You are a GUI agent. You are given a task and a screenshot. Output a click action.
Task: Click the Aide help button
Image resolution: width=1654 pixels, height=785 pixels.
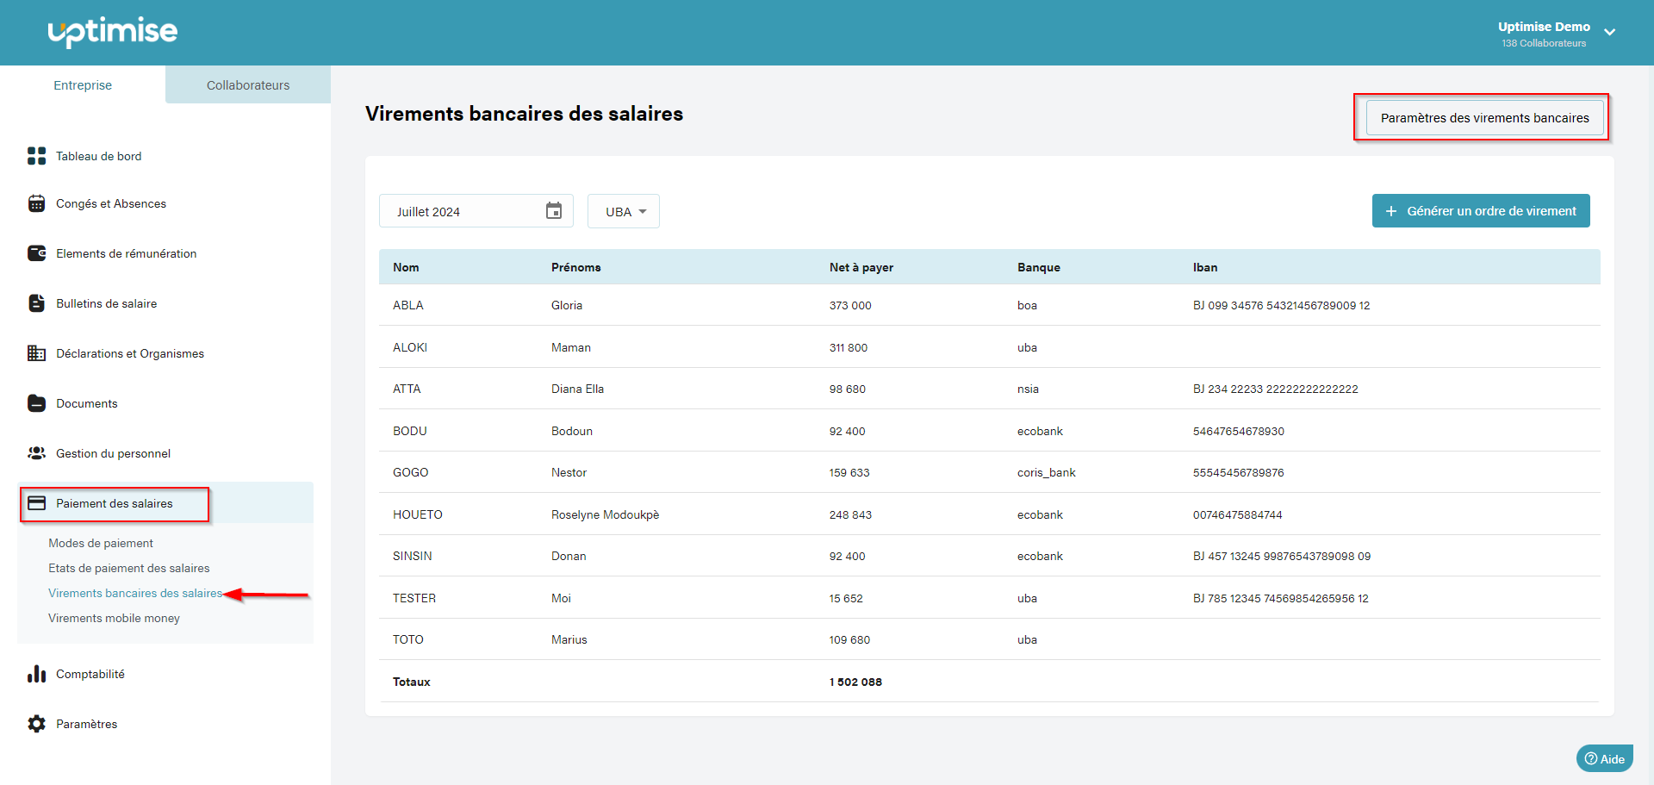1604,759
